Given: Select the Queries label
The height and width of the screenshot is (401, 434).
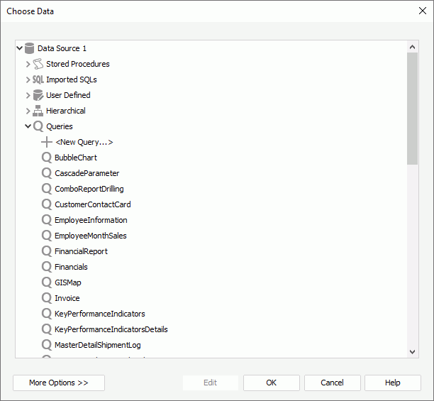Looking at the screenshot, I should pyautogui.click(x=60, y=126).
